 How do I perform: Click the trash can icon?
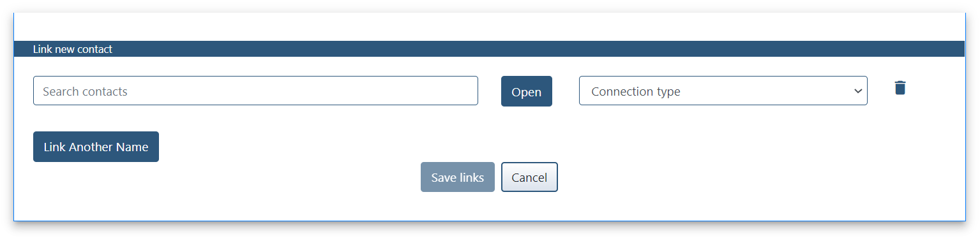pyautogui.click(x=900, y=88)
